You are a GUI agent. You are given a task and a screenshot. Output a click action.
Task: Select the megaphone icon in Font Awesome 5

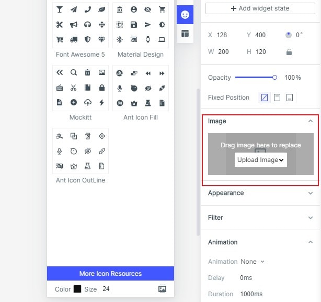74,25
